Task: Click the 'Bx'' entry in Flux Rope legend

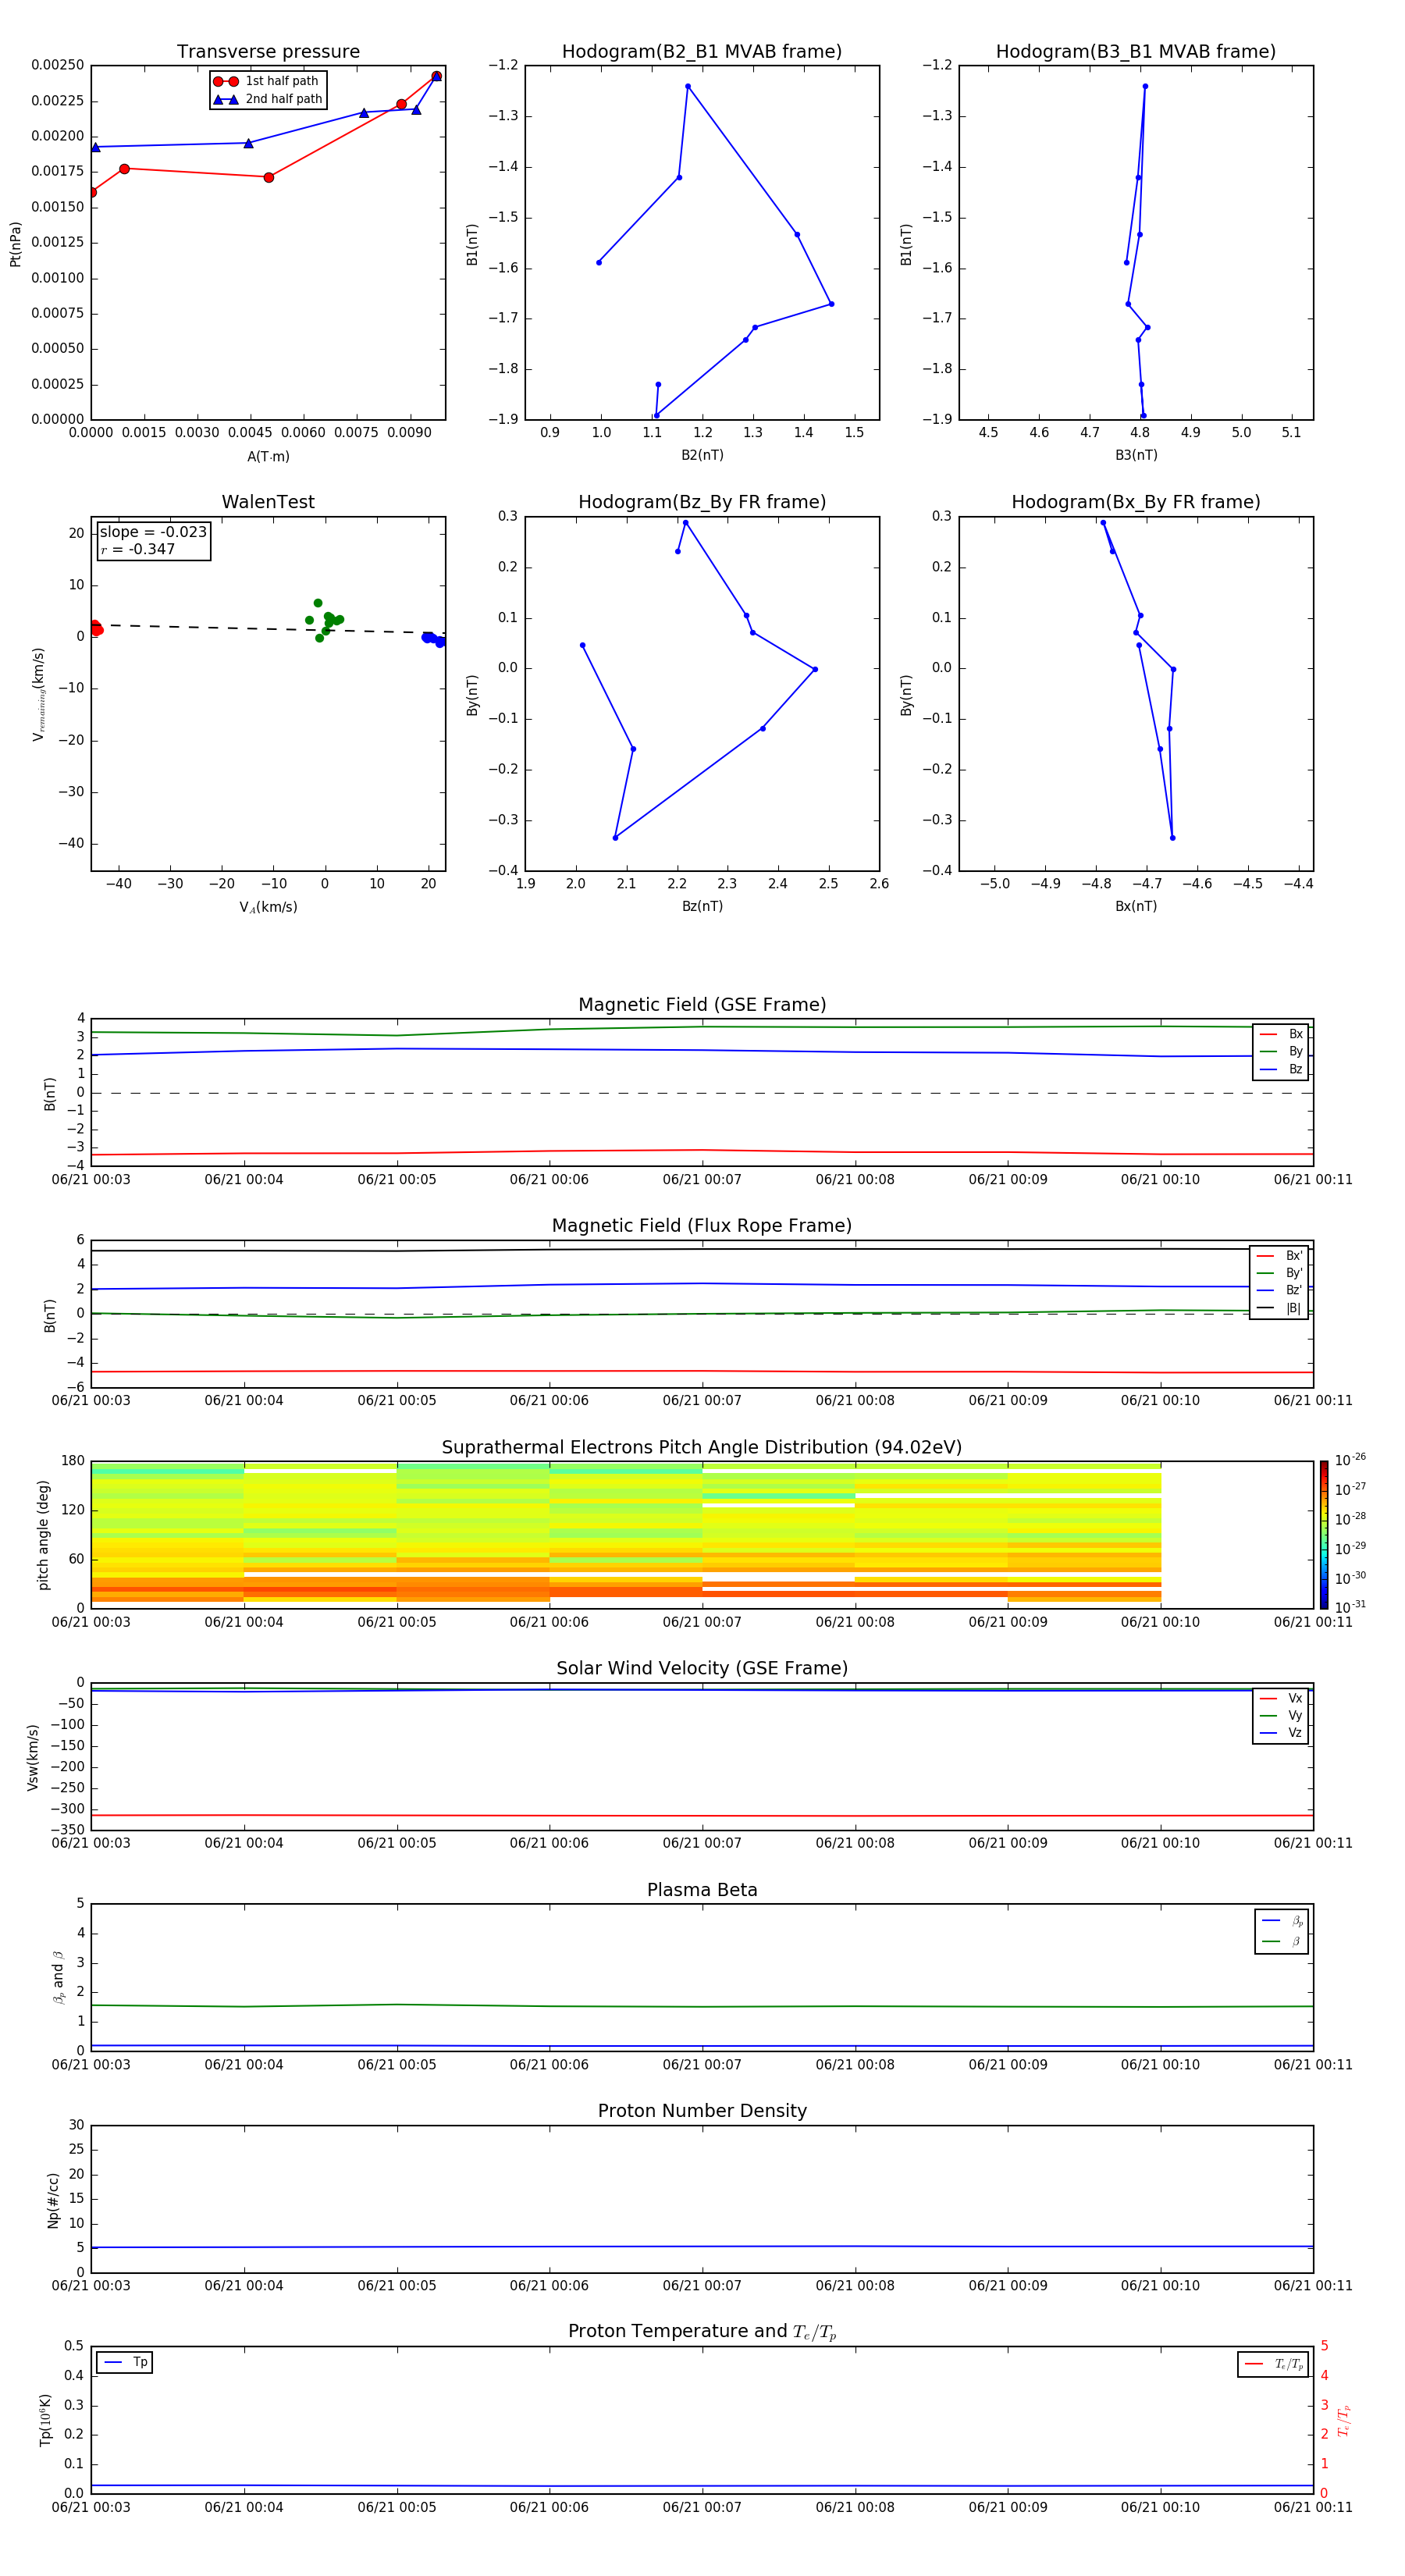Action: (x=1279, y=1256)
